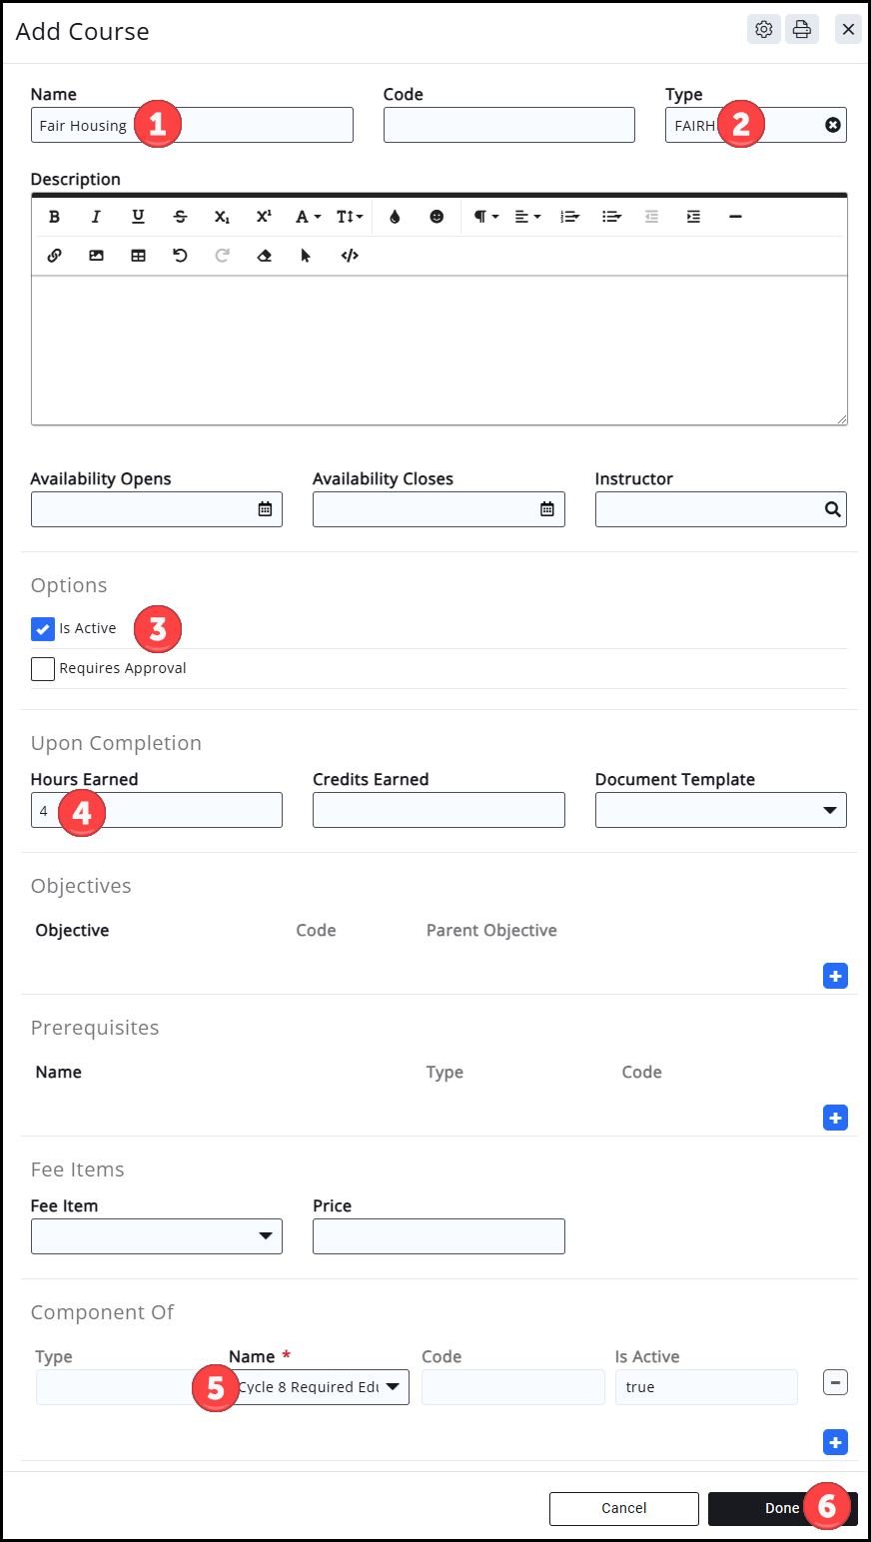Image resolution: width=871 pixels, height=1542 pixels.
Task: Expand the Fee Item dropdown
Action: tap(157, 1236)
